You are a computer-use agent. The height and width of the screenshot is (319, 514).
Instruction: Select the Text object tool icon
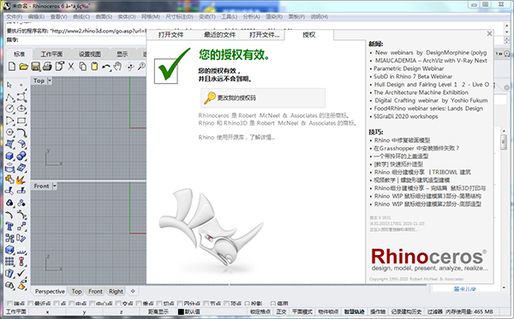(x=9, y=227)
